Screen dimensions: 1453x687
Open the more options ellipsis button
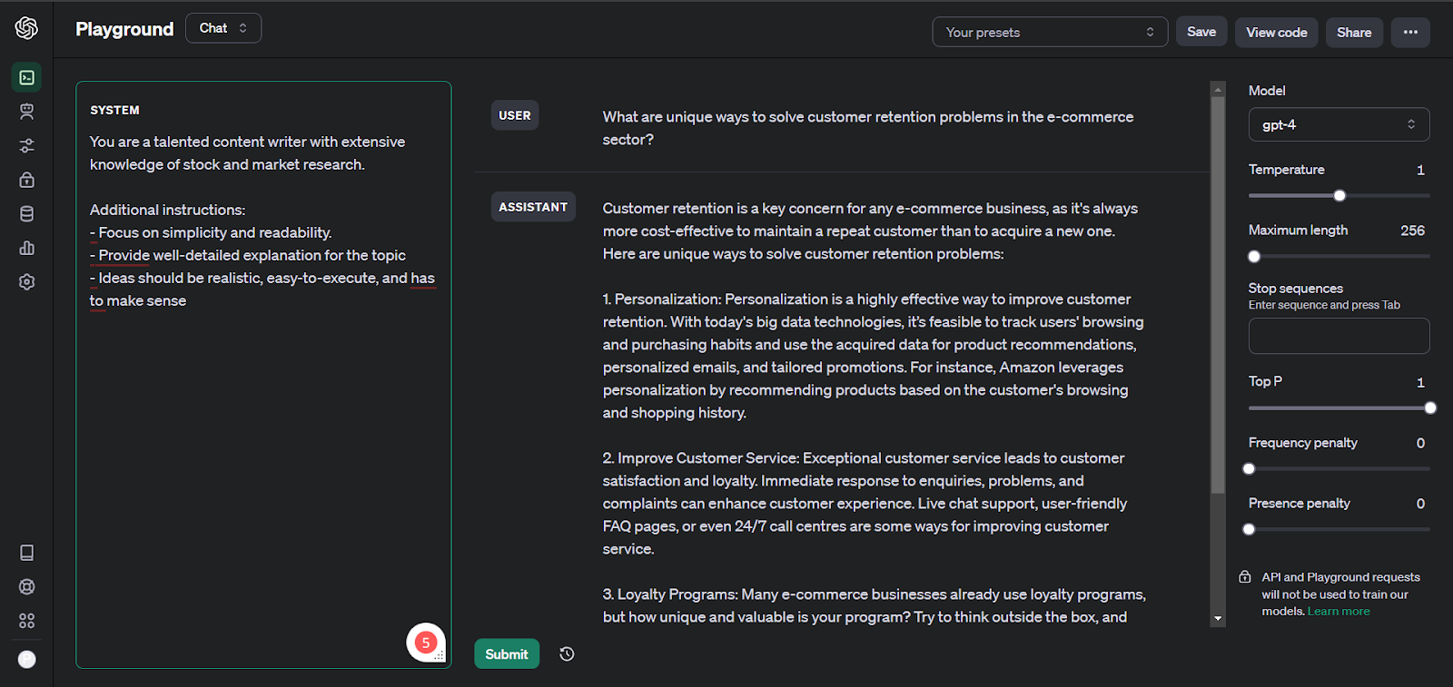[1409, 32]
